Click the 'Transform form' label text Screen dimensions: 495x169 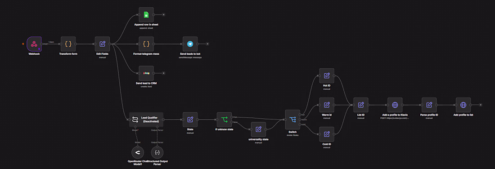coord(68,54)
